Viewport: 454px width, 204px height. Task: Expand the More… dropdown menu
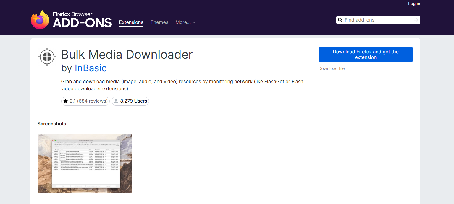coord(185,22)
